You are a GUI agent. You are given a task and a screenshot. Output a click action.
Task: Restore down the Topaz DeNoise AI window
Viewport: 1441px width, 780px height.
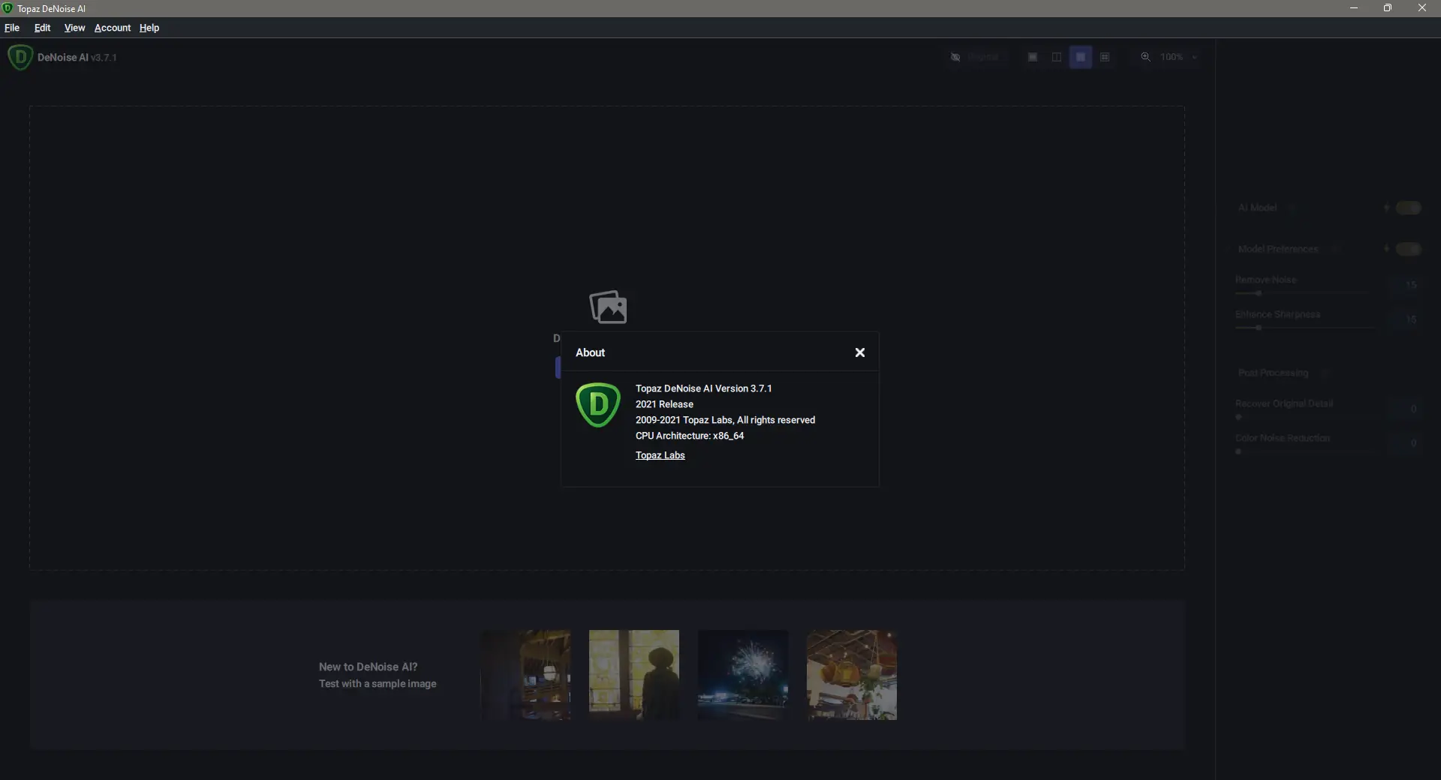(x=1388, y=8)
